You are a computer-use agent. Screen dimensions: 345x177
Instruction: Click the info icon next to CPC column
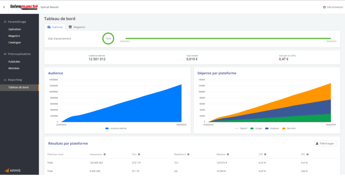click(308, 154)
